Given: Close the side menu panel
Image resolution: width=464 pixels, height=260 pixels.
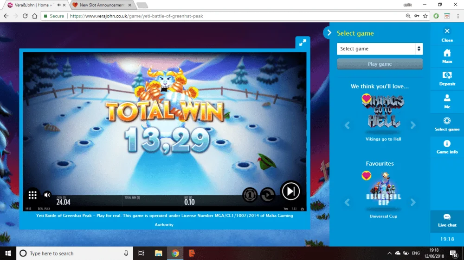Looking at the screenshot, I should [447, 31].
